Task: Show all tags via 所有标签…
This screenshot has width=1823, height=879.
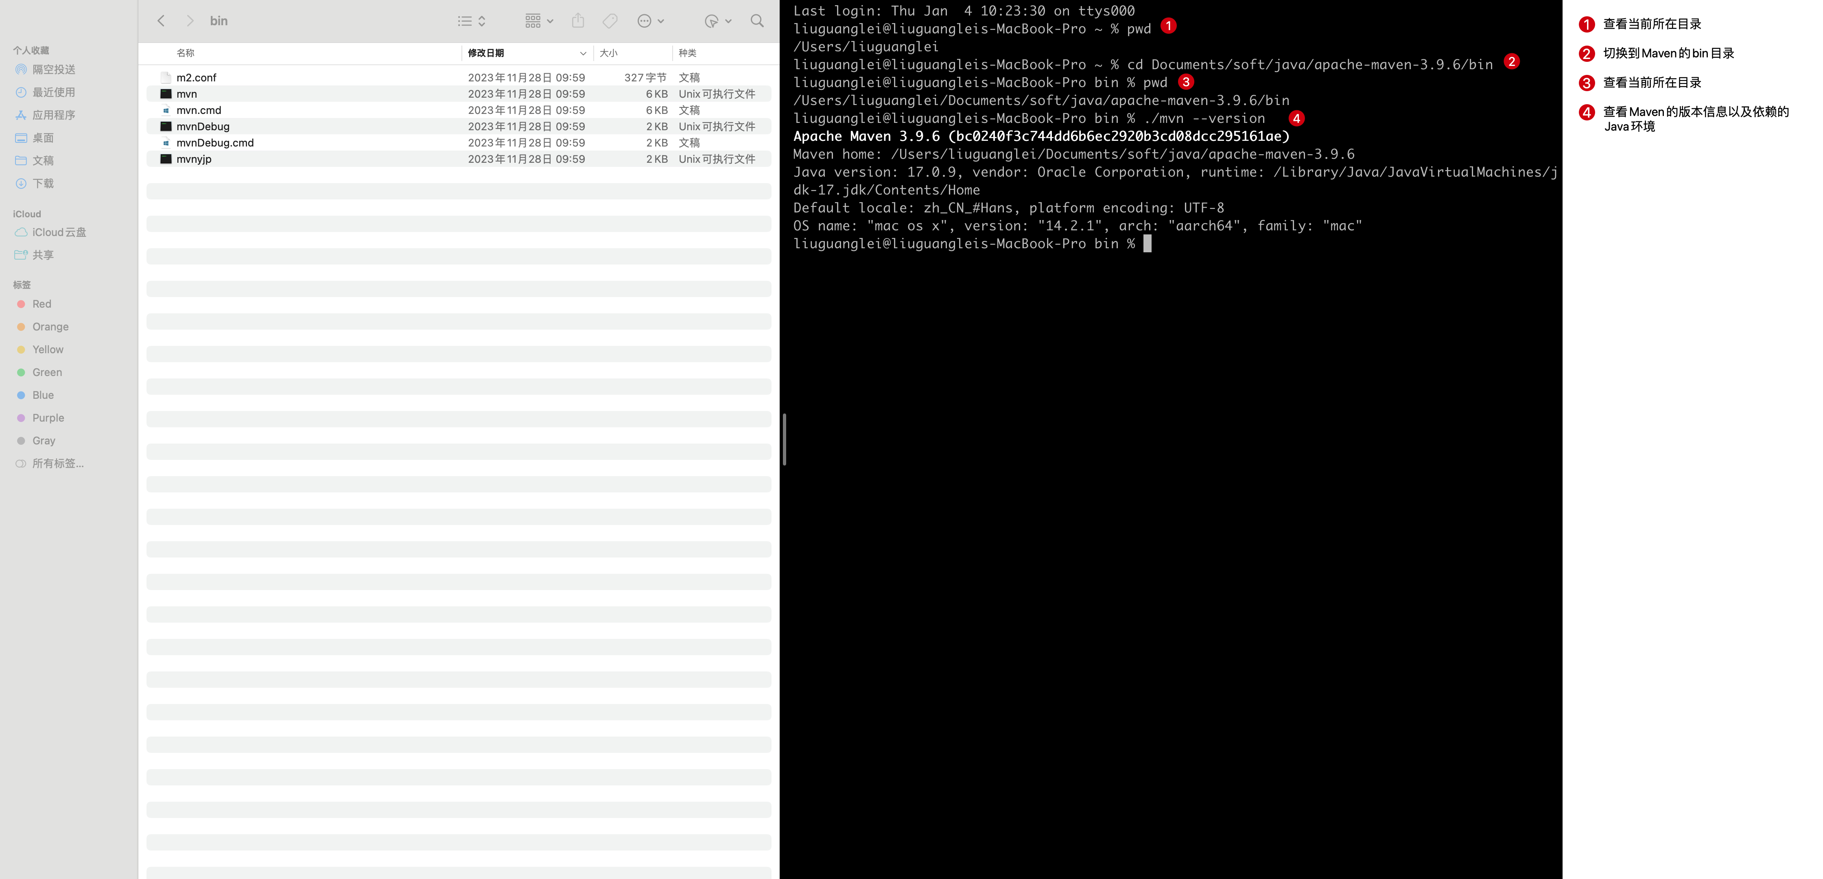Action: tap(50, 464)
